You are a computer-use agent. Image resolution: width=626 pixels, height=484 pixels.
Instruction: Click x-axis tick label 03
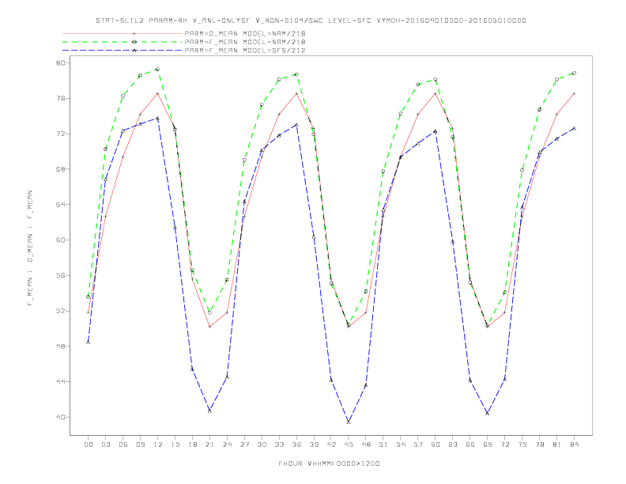[105, 444]
